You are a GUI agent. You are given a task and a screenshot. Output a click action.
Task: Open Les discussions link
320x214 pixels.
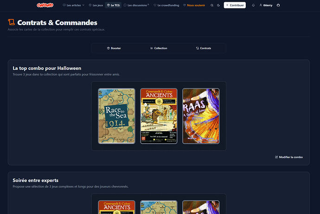click(x=136, y=5)
